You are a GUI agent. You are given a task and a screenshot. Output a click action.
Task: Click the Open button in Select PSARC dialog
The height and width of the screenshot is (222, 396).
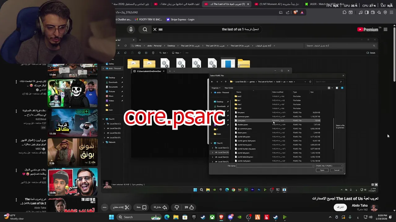[x=322, y=170]
